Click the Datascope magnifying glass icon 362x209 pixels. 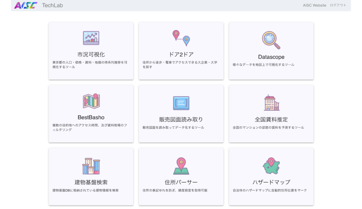coord(271,40)
